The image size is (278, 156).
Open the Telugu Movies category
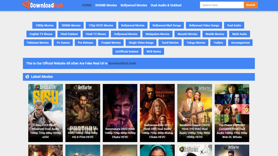[x=196, y=43]
